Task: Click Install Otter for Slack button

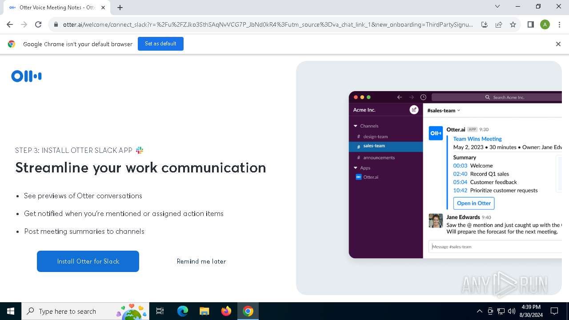Action: coord(88,261)
